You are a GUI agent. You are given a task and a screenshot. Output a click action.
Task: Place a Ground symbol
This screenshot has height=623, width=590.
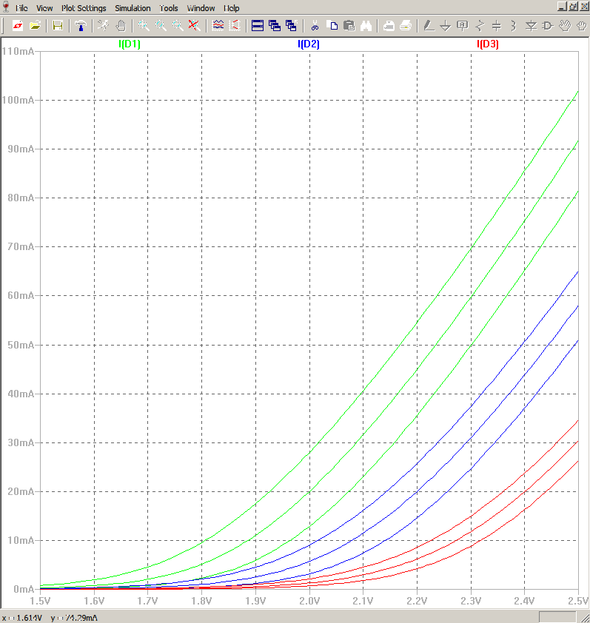446,26
